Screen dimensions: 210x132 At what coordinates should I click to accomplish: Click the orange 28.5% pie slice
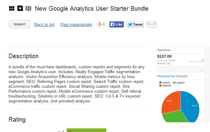click(171, 102)
